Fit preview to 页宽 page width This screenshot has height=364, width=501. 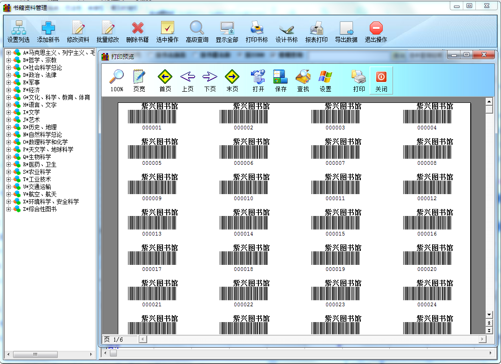pos(139,81)
